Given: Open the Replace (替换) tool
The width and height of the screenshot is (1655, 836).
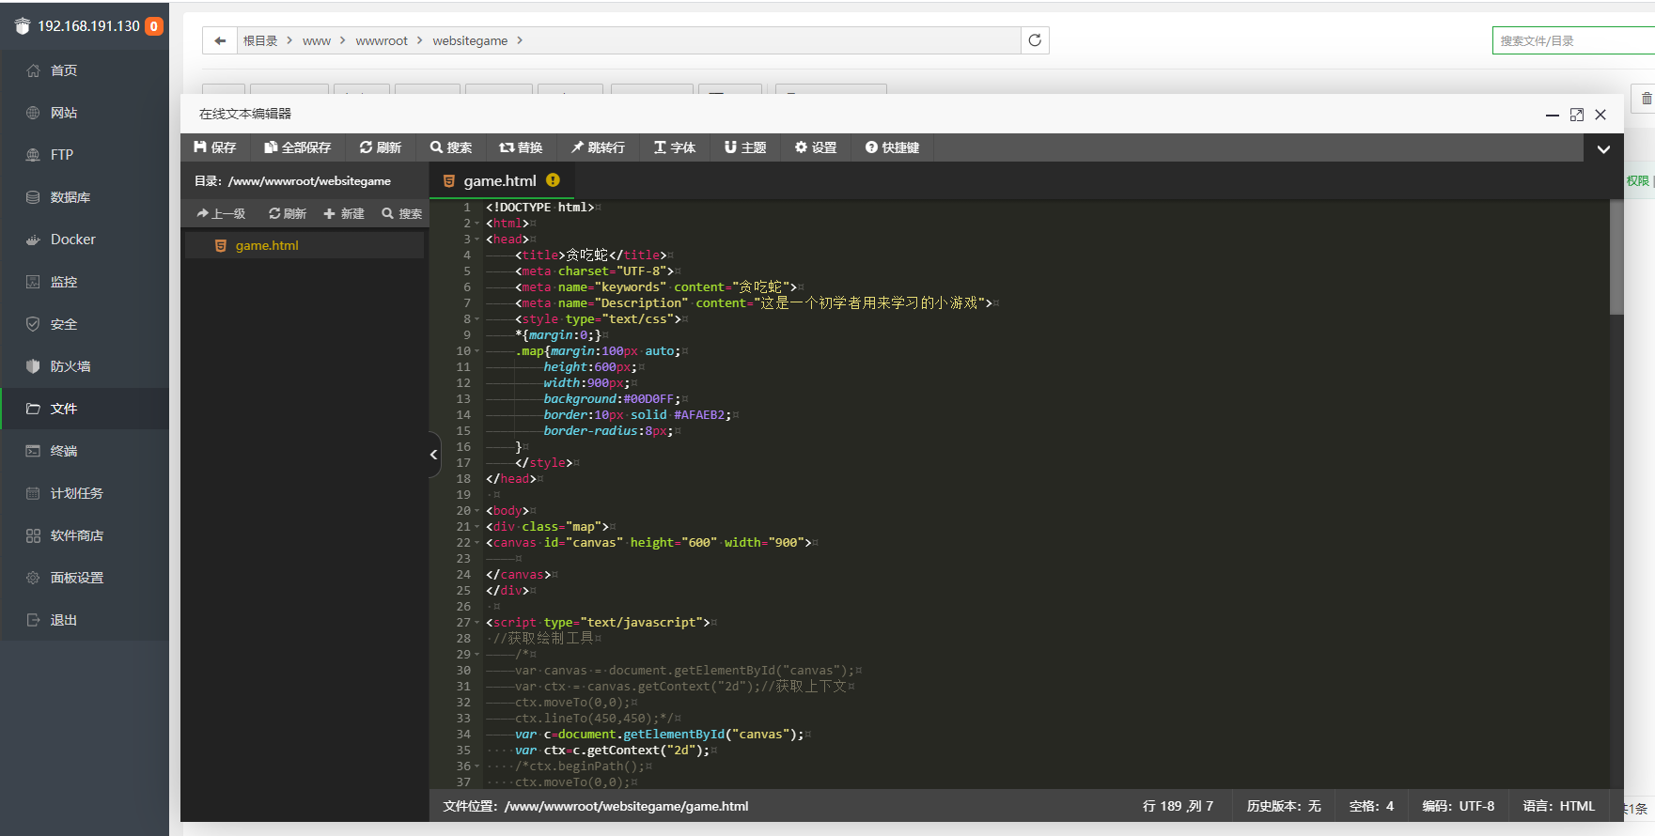Looking at the screenshot, I should 521,147.
